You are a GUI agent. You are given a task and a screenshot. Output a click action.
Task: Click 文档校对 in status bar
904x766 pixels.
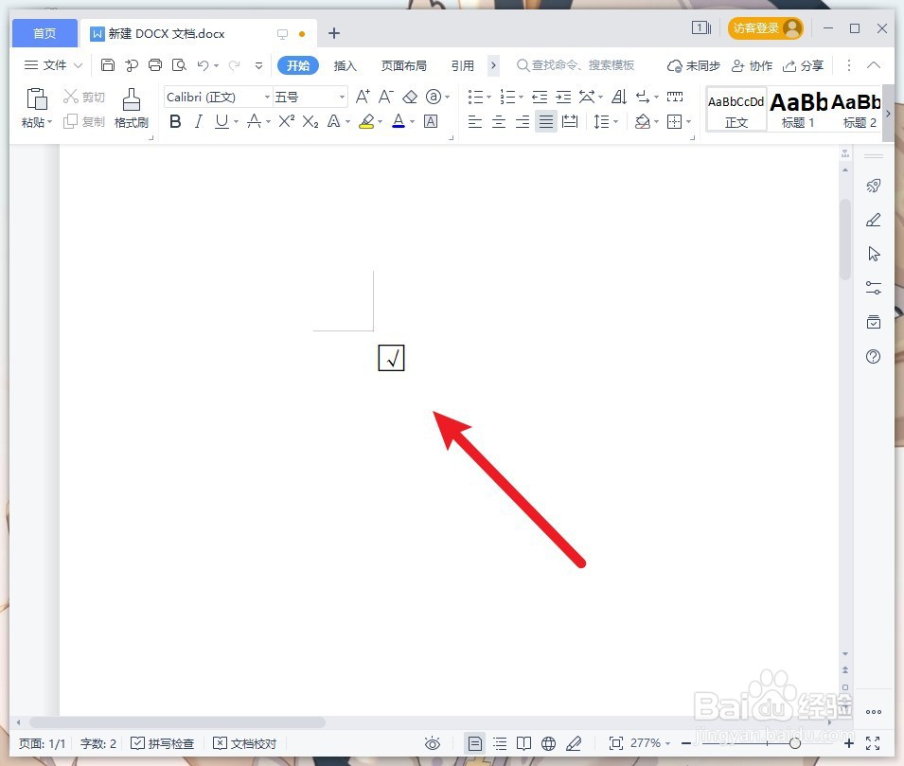[245, 743]
